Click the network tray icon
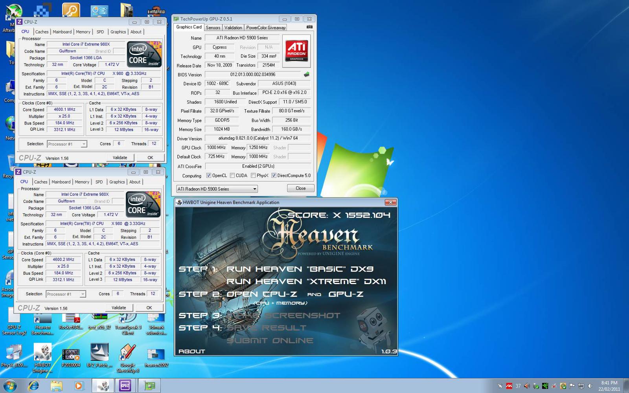 click(581, 386)
